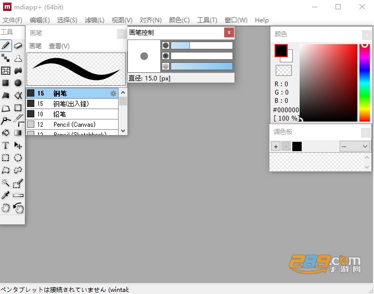The width and height of the screenshot is (374, 294).
Task: Select the filled ellipse tool
Action: pyautogui.click(x=18, y=83)
